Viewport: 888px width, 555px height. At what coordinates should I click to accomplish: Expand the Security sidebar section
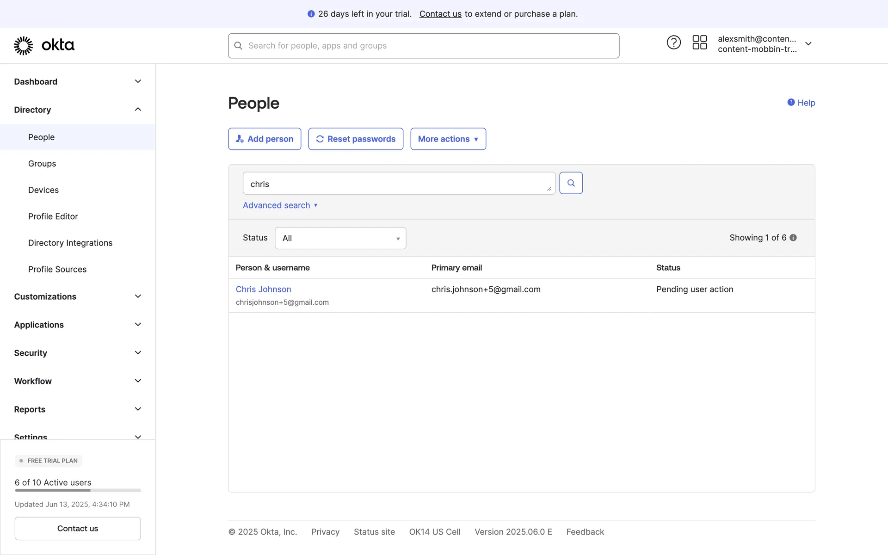point(138,353)
